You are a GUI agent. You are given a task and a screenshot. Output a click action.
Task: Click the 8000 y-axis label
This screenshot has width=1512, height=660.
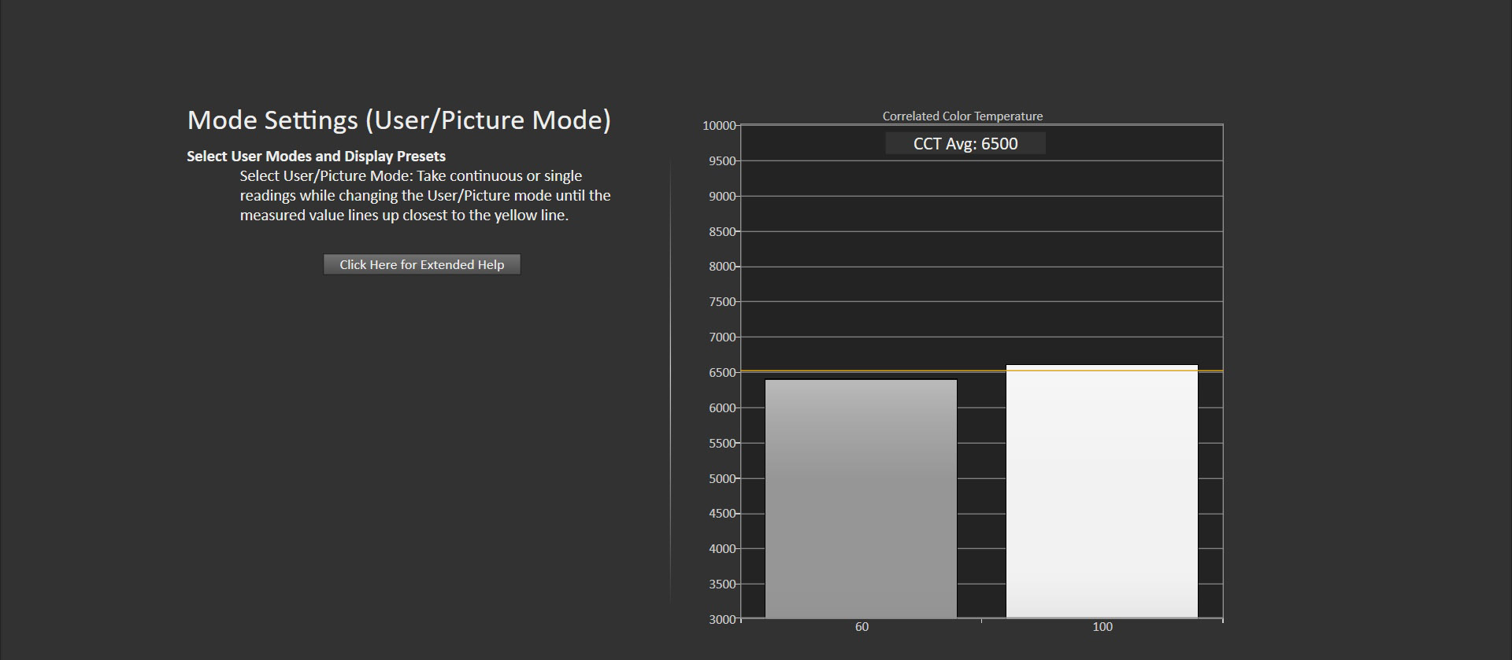tap(722, 267)
